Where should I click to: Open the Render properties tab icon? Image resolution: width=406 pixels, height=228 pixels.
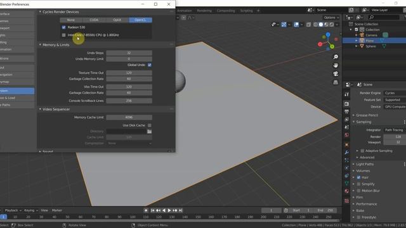[347, 104]
